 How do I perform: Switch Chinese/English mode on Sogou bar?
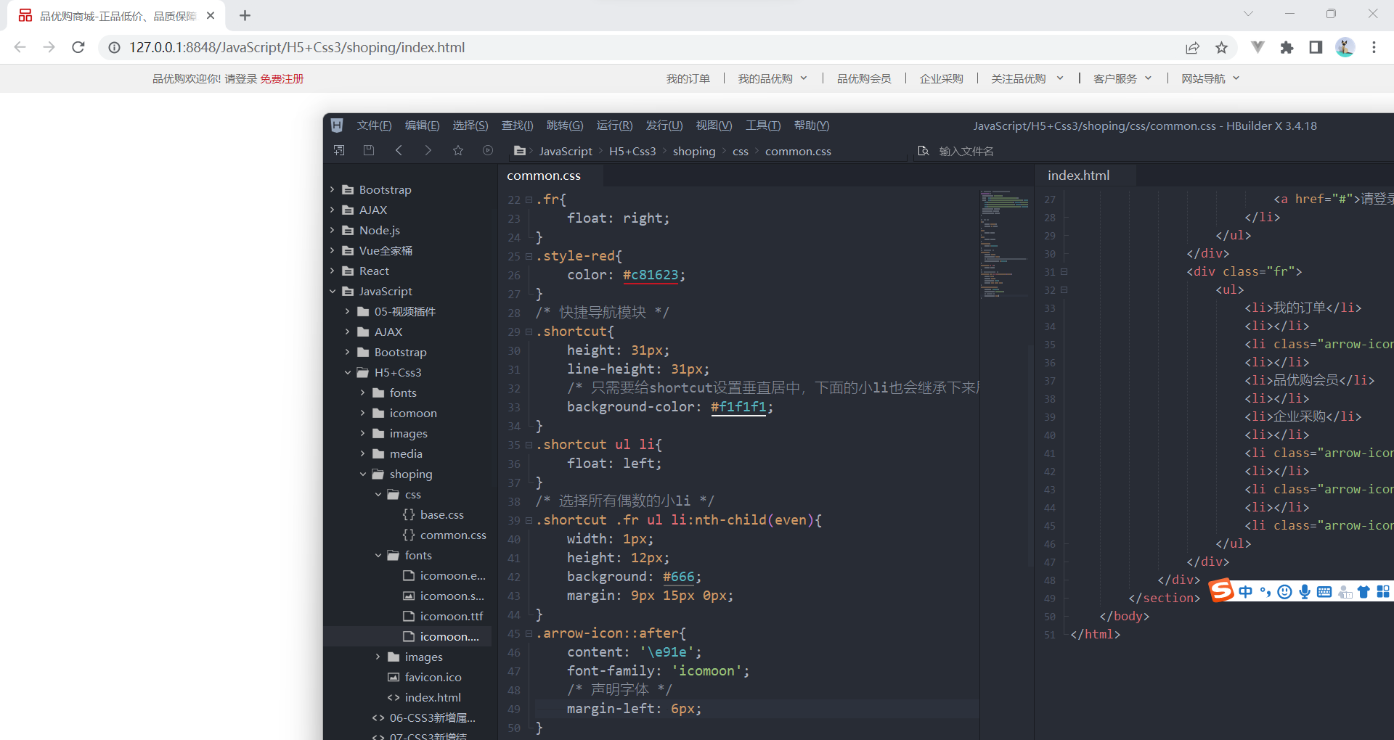click(x=1247, y=591)
